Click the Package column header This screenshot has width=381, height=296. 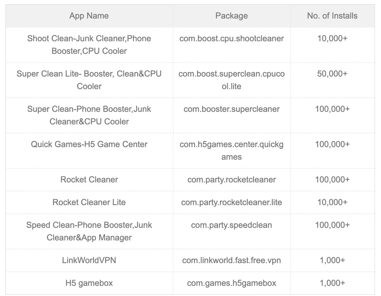[231, 16]
